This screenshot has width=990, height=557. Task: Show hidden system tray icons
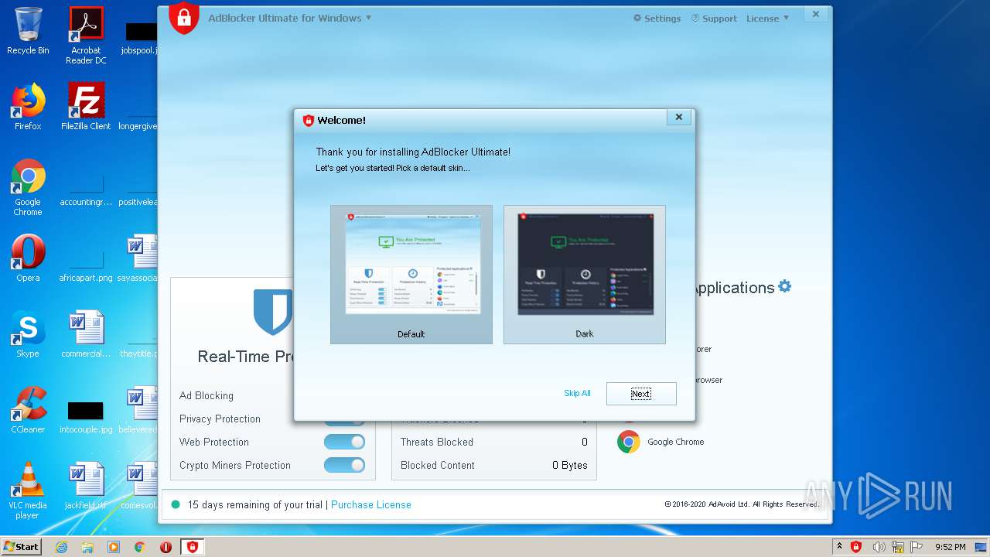(839, 547)
